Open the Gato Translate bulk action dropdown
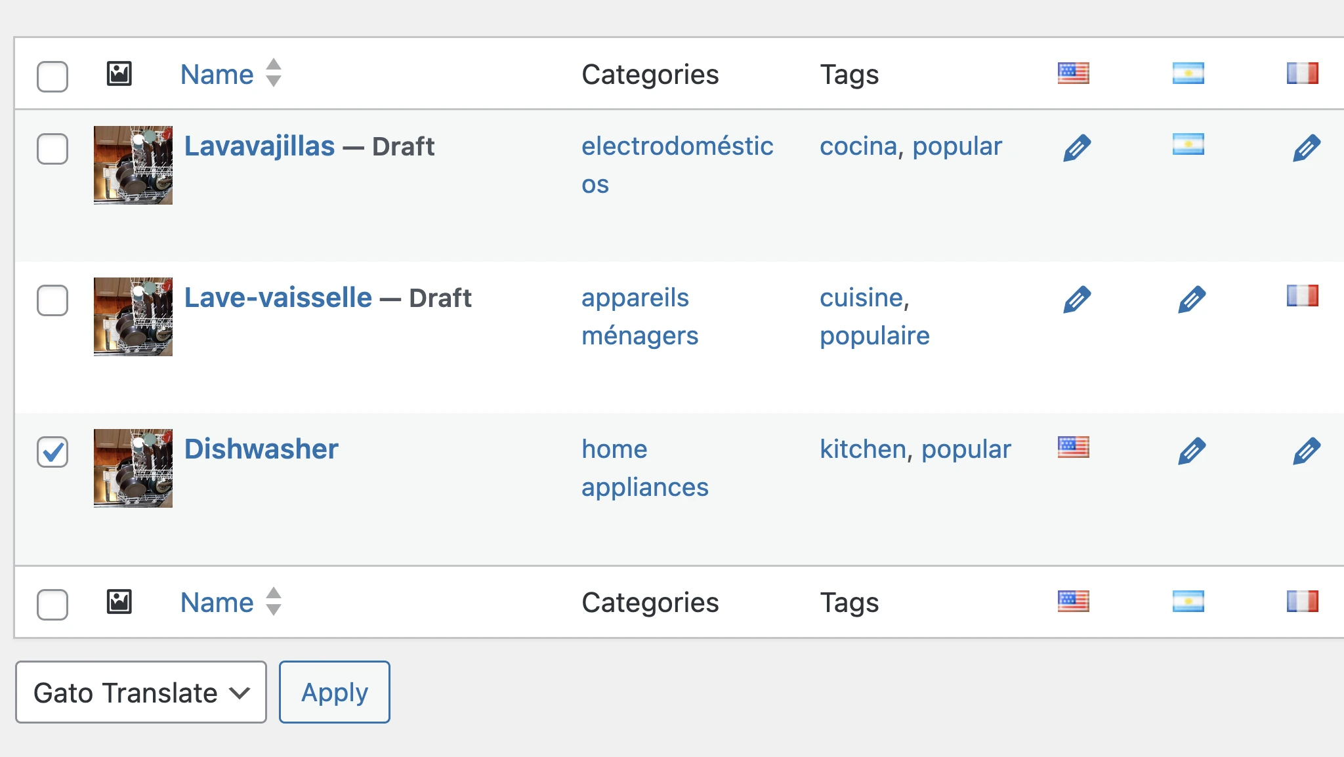 click(140, 692)
